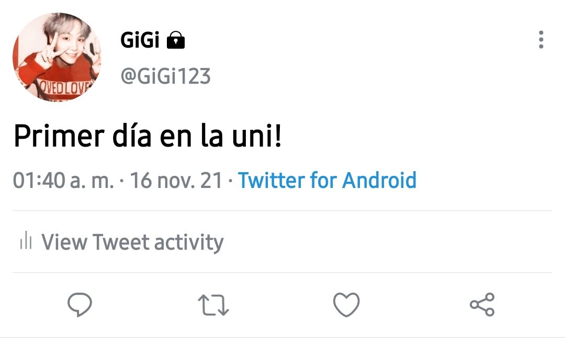Screen dimensions: 565x345
Task: Click the word Android in source label
Action: [379, 180]
